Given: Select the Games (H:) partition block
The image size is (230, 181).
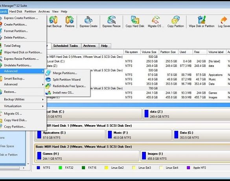Looking at the screenshot, I should click(x=87, y=156).
